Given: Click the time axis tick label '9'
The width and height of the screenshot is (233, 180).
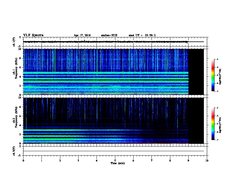Looking at the screenshot, I should (188, 160).
